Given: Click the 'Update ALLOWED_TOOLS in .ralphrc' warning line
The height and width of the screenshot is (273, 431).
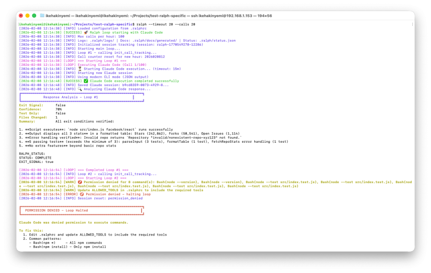Looking at the screenshot, I should point(111,190).
